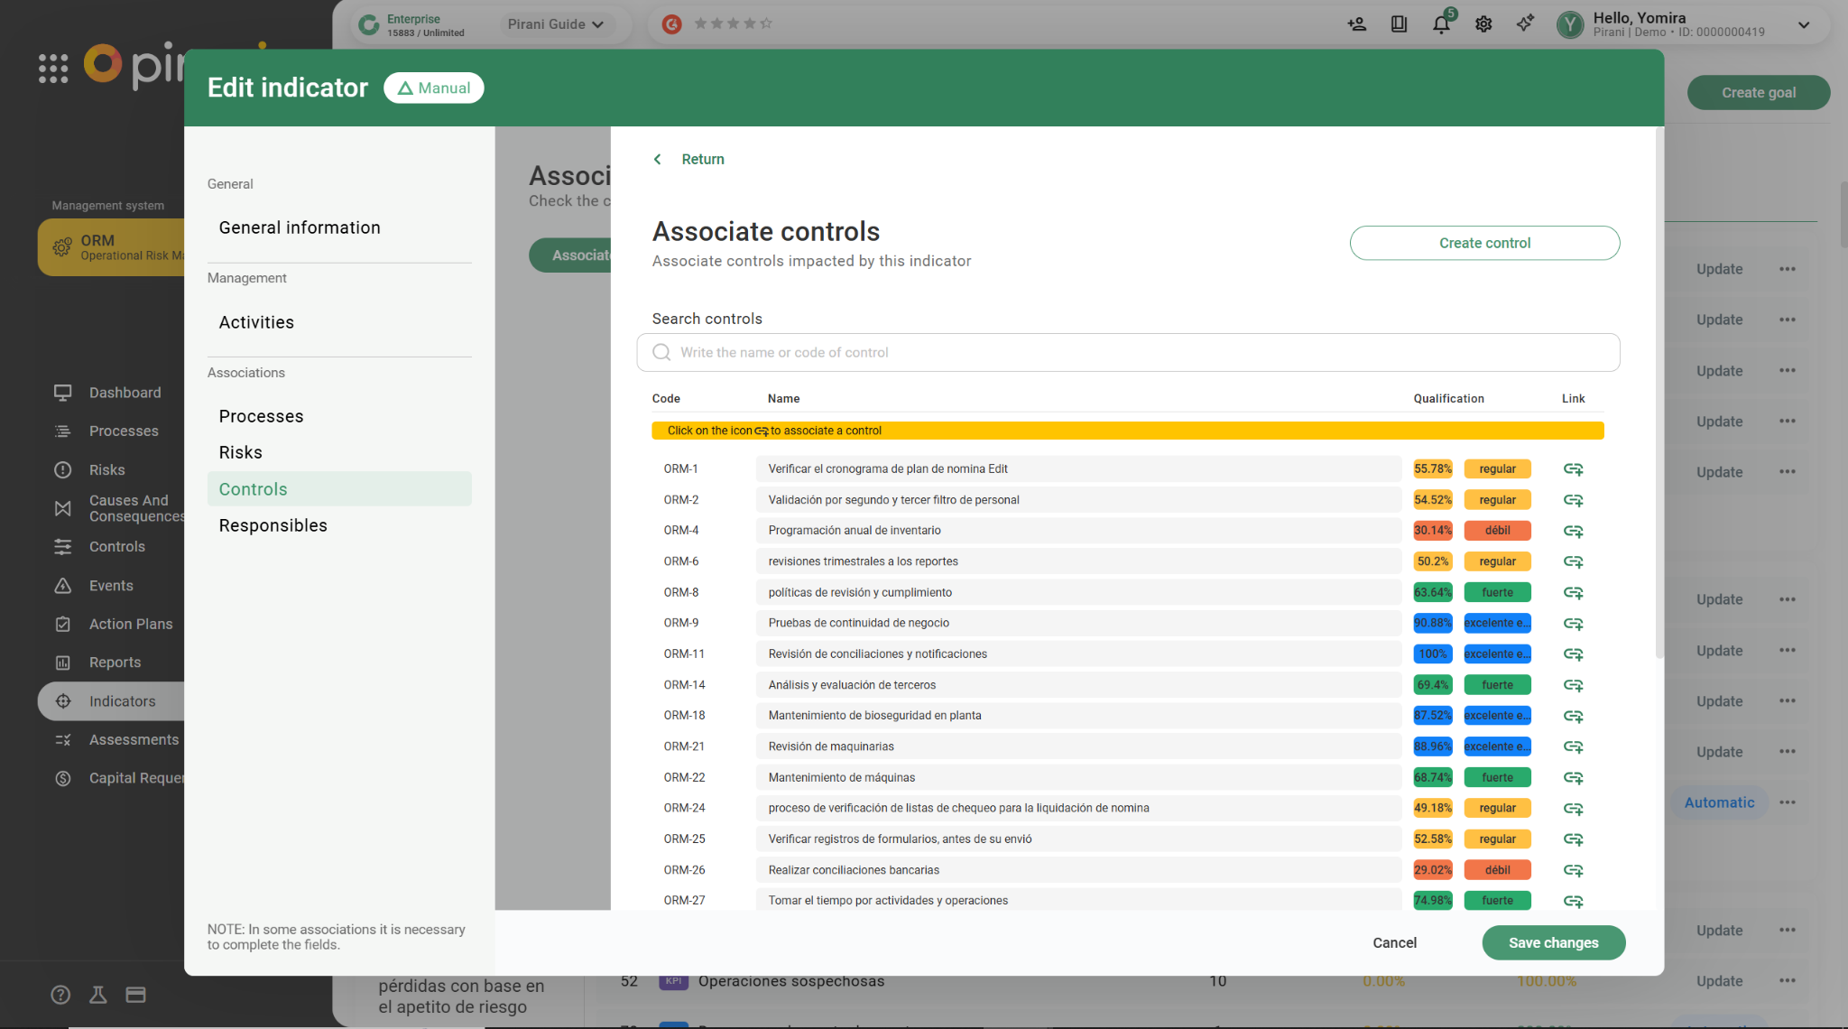
Task: Select Responsibles in side menu
Action: click(273, 525)
